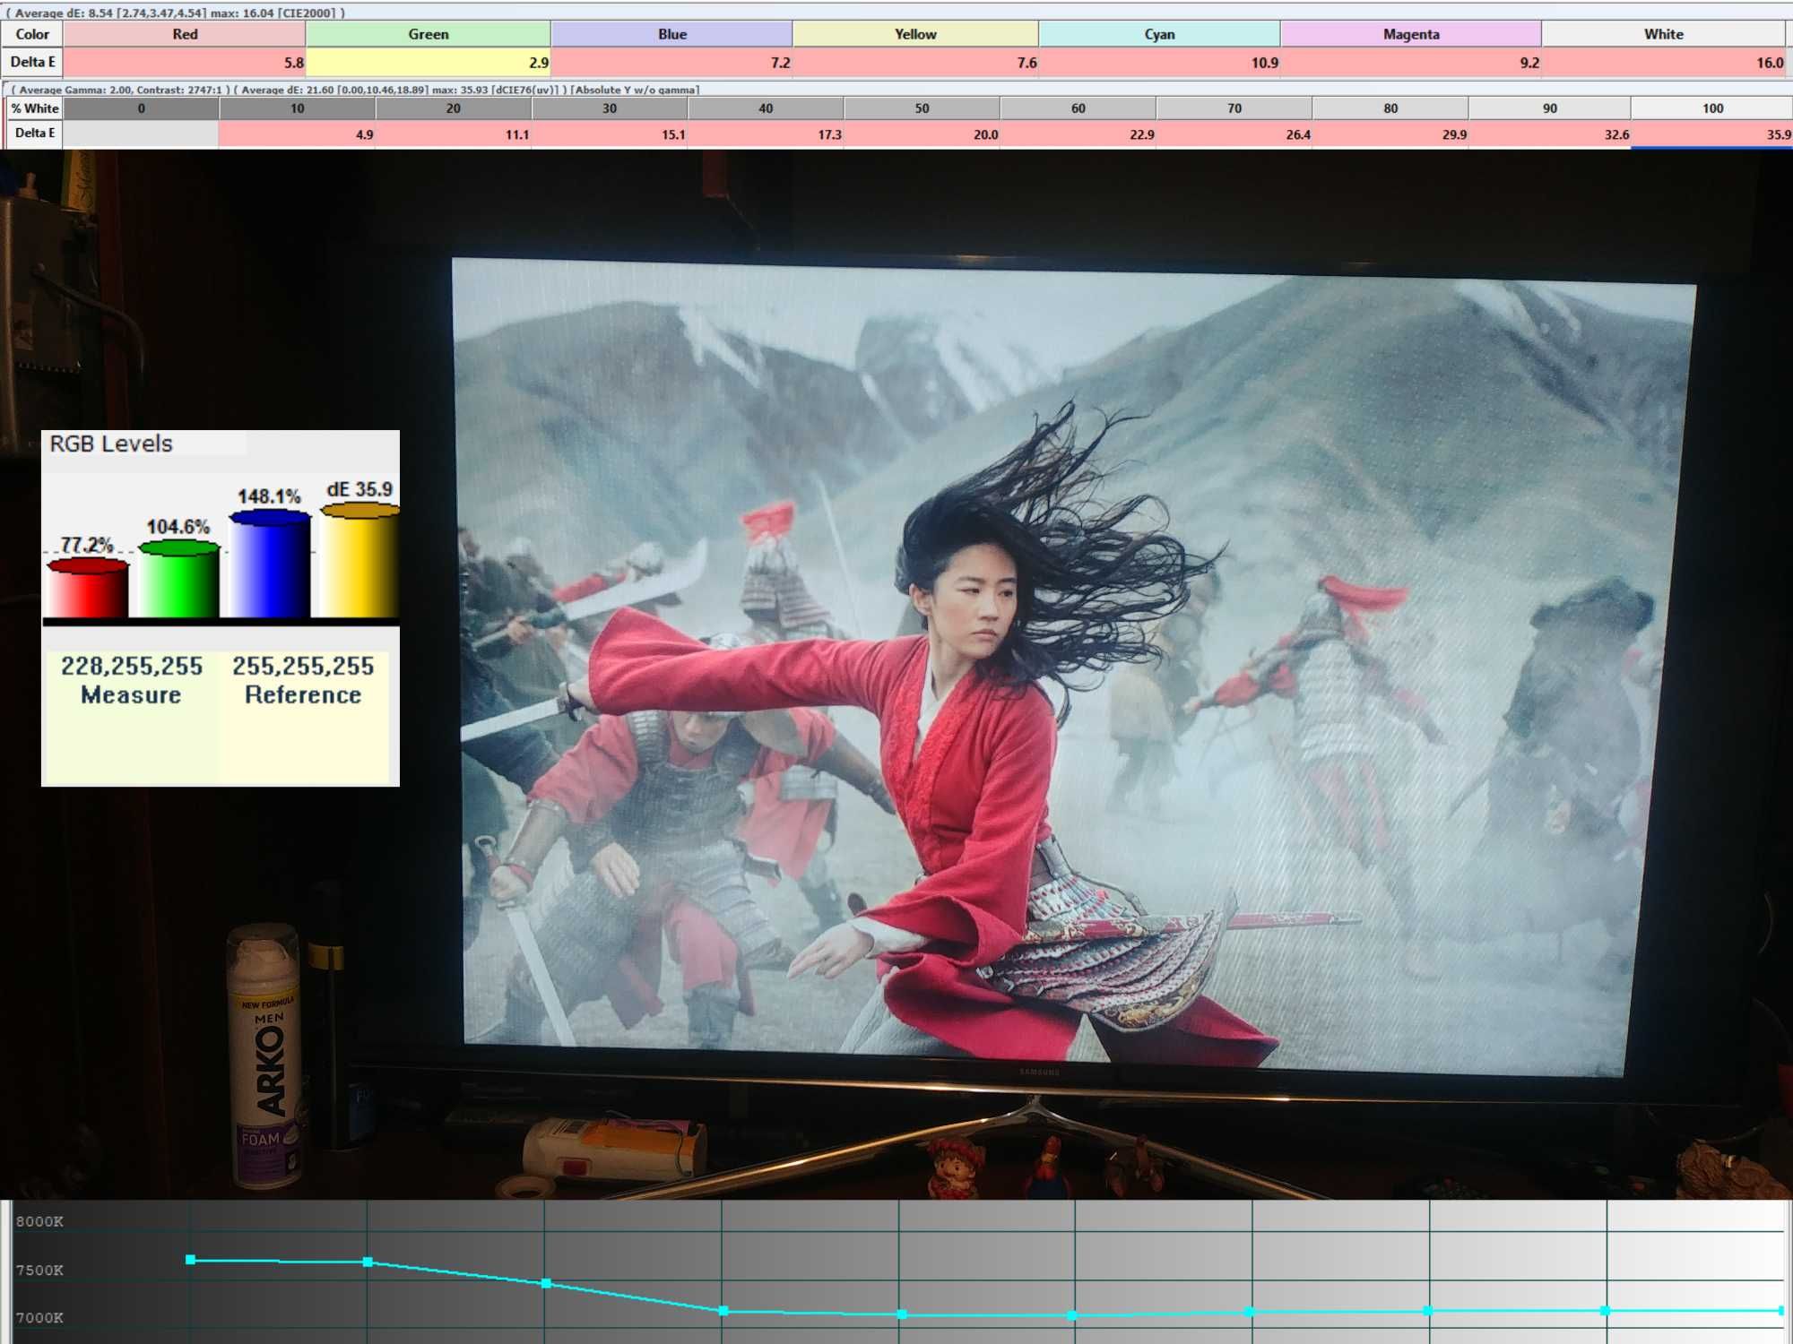Select grayscale Delta E value 20.0
Image resolution: width=1793 pixels, height=1344 pixels.
point(922,134)
